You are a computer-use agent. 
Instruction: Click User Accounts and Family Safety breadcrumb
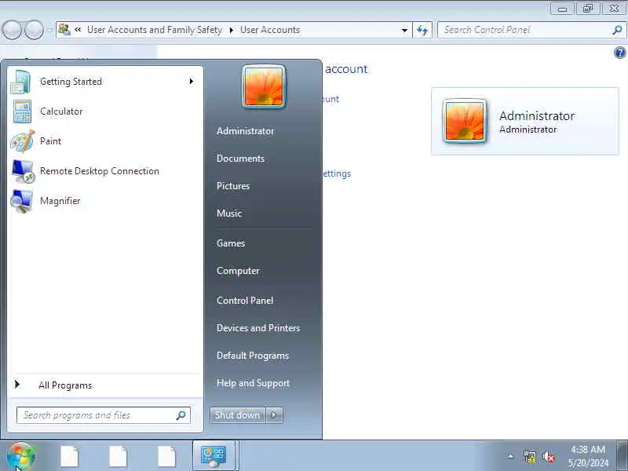(155, 30)
